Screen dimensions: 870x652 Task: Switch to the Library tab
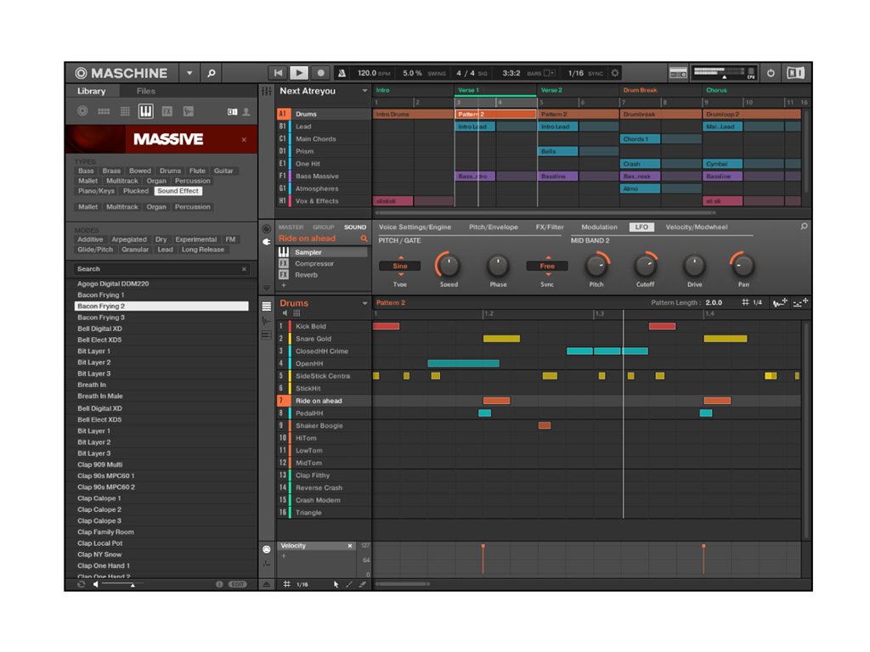point(92,91)
